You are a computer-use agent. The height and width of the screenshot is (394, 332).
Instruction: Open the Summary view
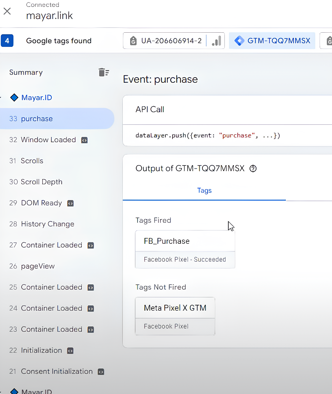(26, 72)
